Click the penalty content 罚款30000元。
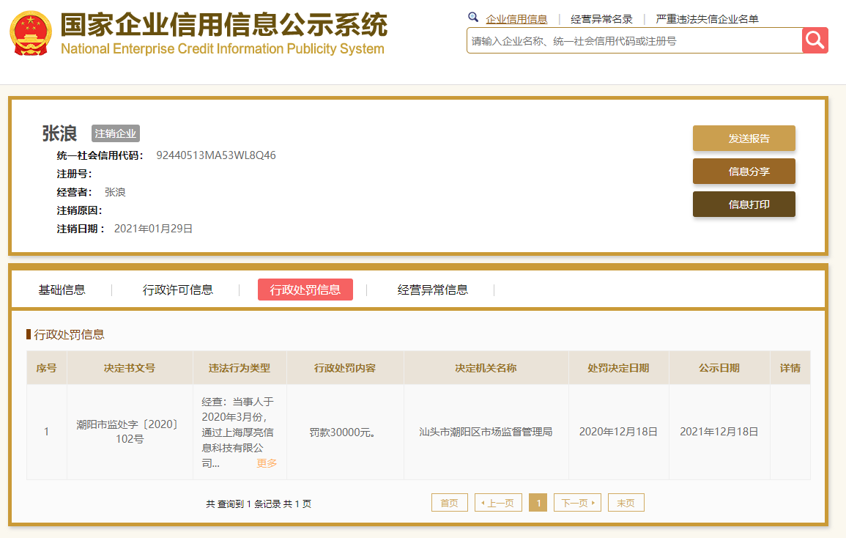 342,432
